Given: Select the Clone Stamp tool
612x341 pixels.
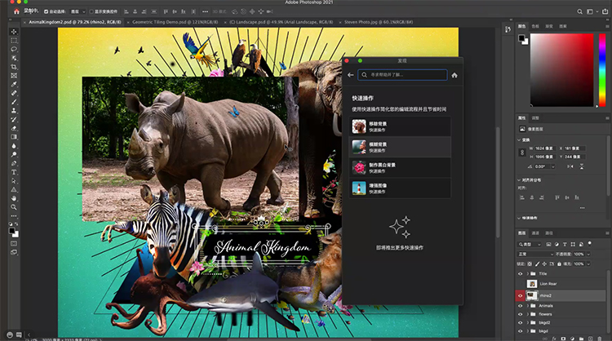Looking at the screenshot, I should pyautogui.click(x=14, y=110).
